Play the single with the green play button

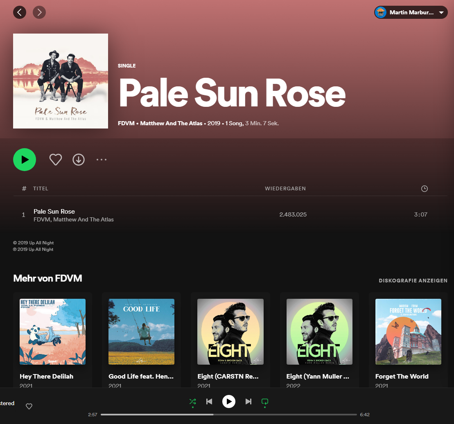[x=25, y=160]
